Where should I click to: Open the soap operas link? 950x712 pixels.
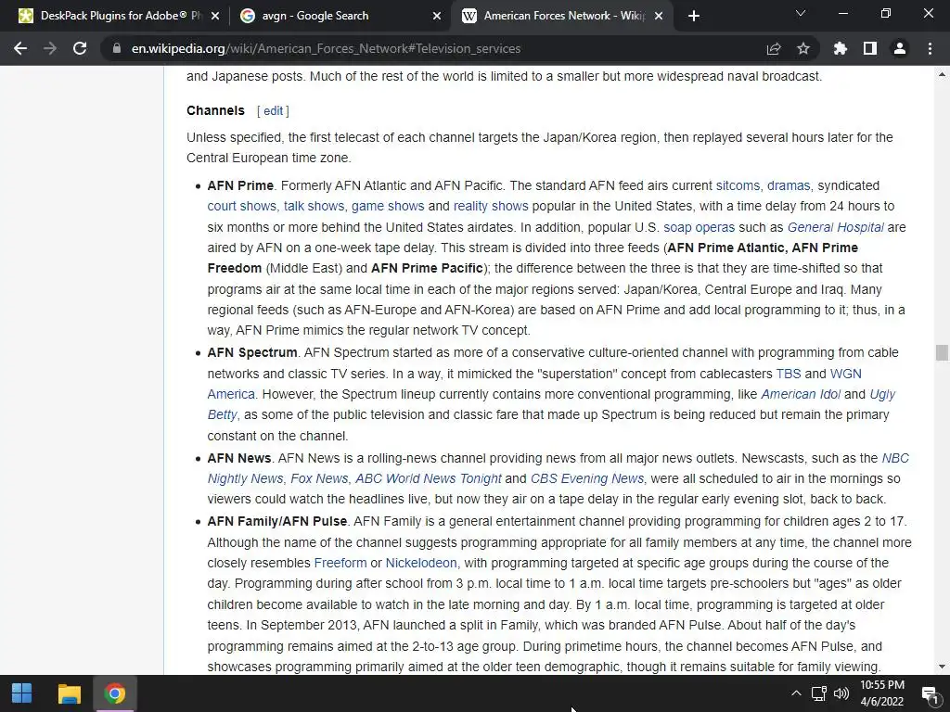click(x=700, y=228)
